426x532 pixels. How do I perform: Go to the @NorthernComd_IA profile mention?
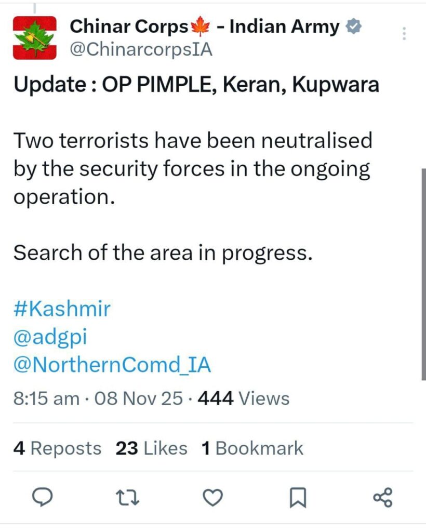112,365
